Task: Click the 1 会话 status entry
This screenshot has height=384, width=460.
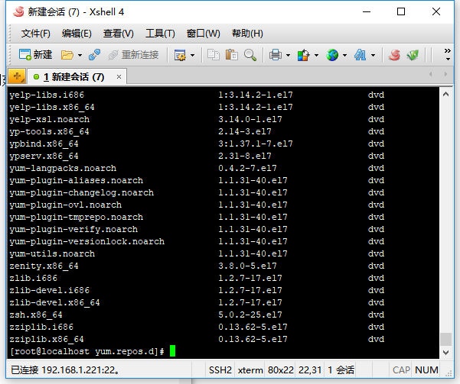Action: click(x=341, y=370)
